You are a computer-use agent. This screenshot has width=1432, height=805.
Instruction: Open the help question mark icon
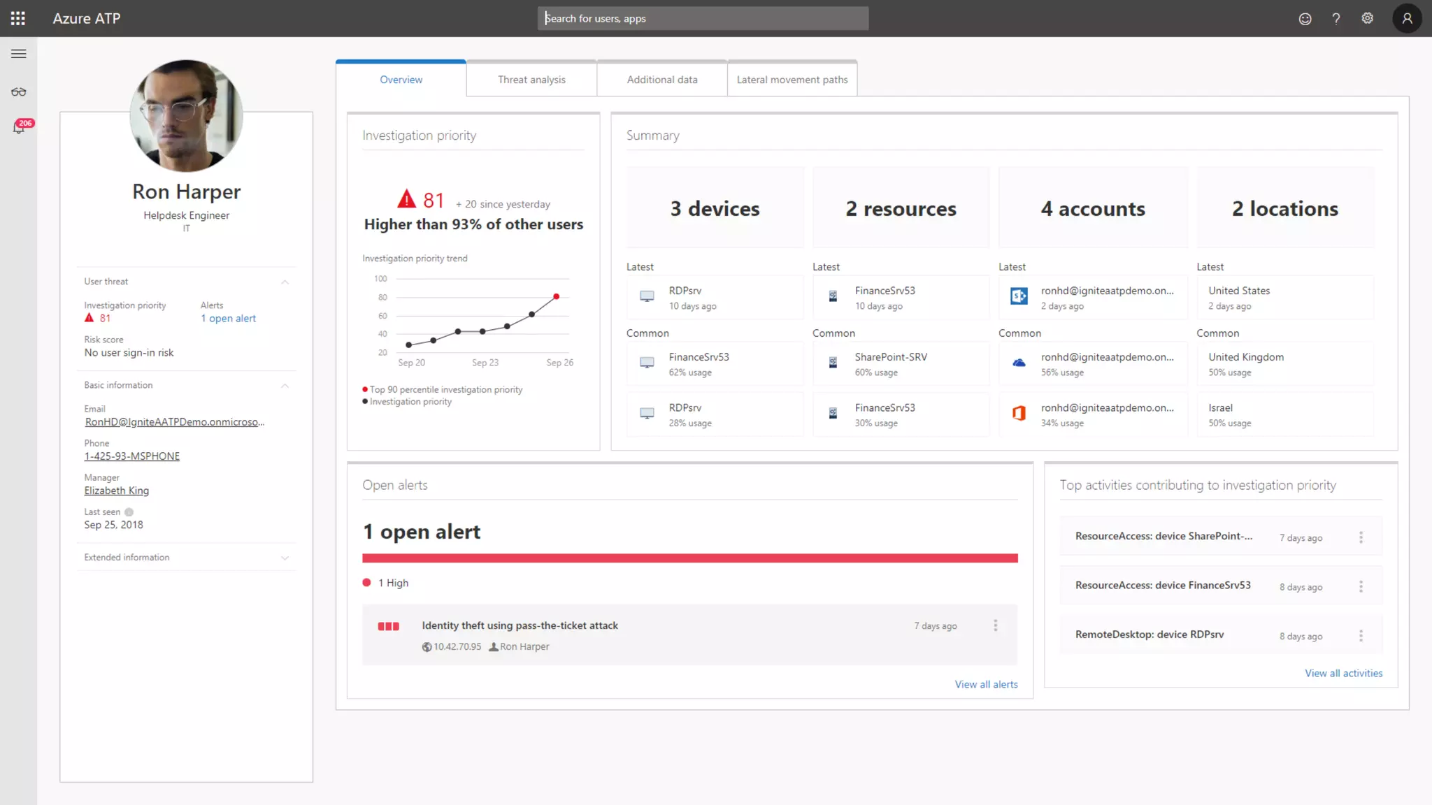tap(1336, 19)
